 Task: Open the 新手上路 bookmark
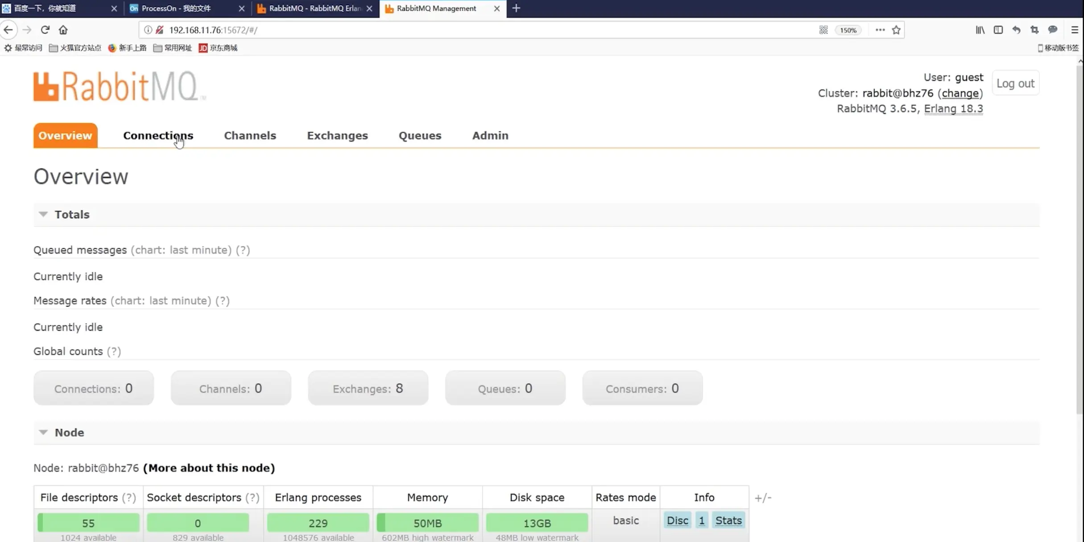pos(128,48)
